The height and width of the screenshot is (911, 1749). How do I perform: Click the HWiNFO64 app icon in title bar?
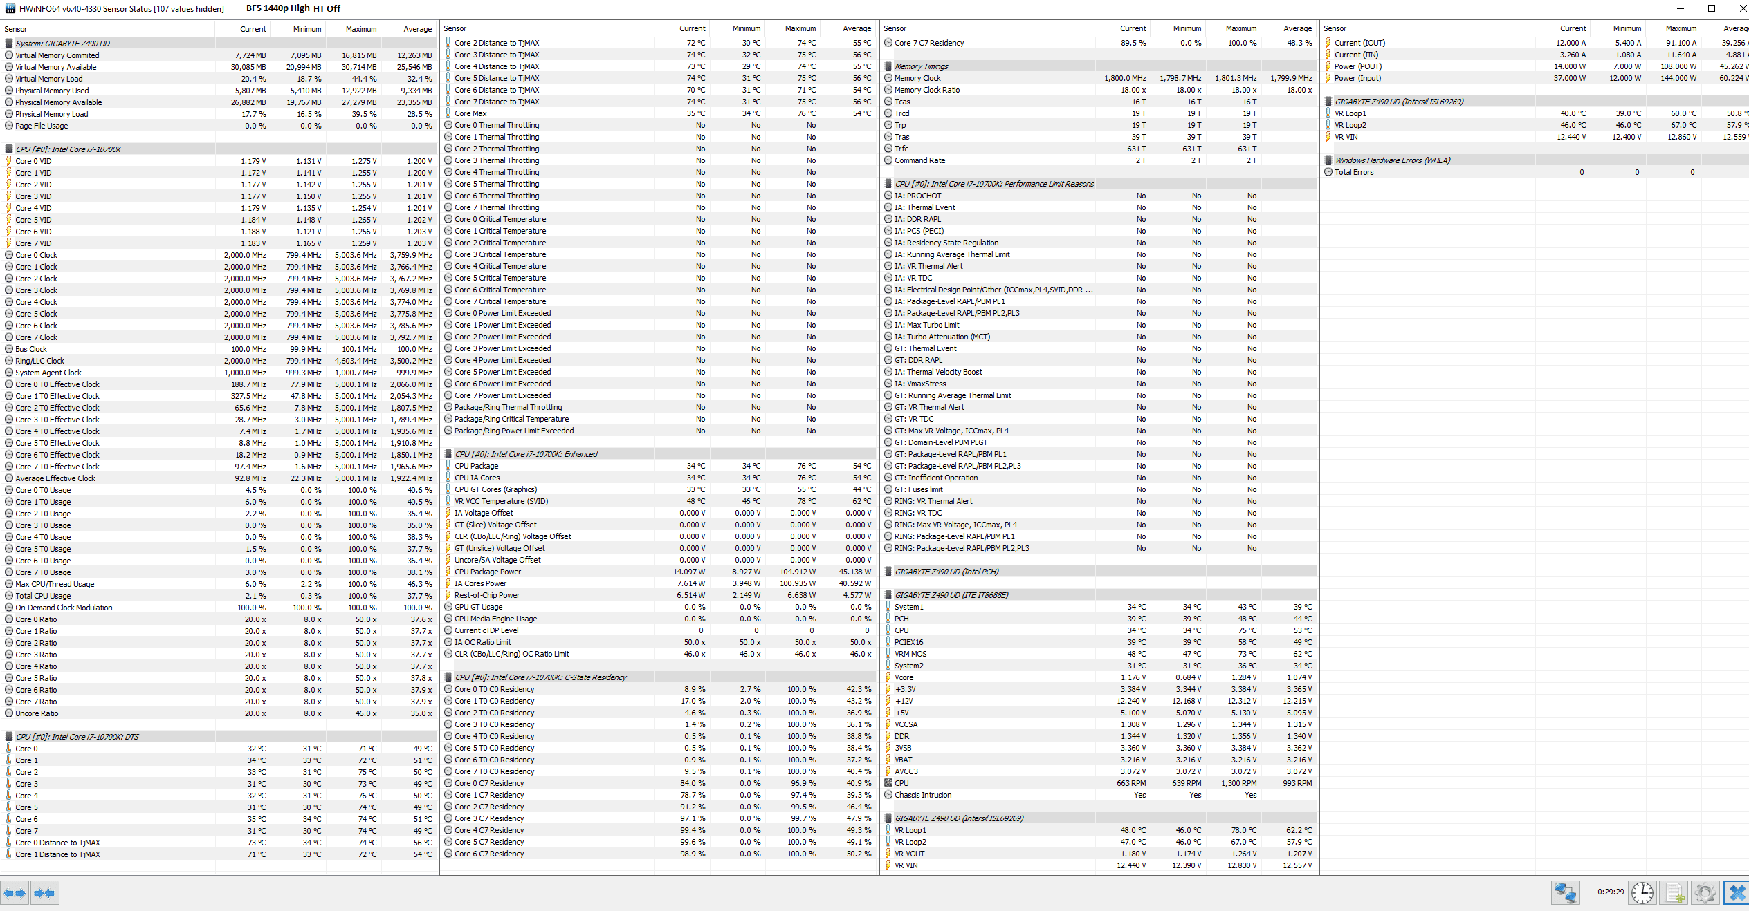pos(10,9)
